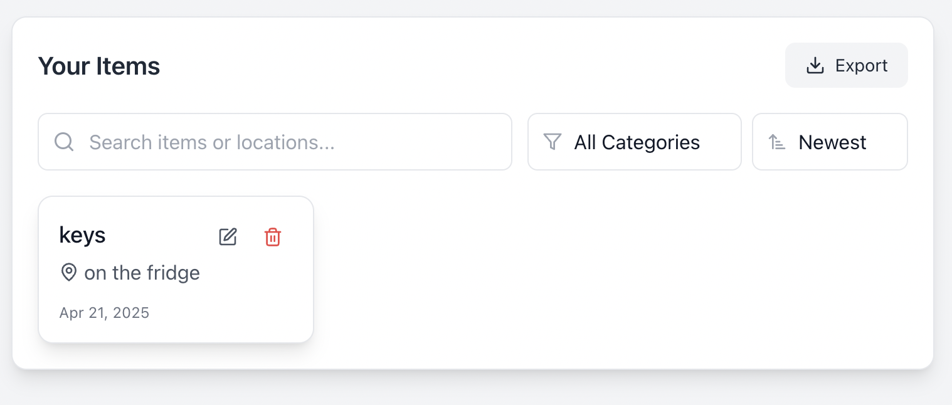Screen dimensions: 952x405
Task: Click the "All Categories" label text
Action: pyautogui.click(x=637, y=142)
